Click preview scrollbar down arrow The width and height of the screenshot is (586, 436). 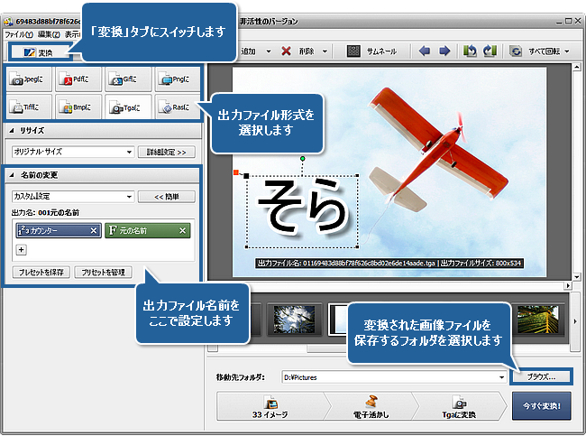tap(576, 277)
